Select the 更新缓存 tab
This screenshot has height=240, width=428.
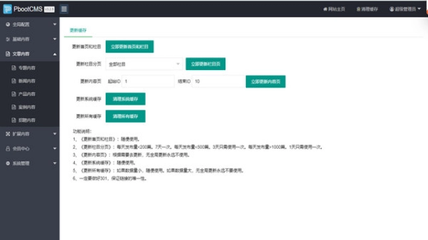pos(78,30)
